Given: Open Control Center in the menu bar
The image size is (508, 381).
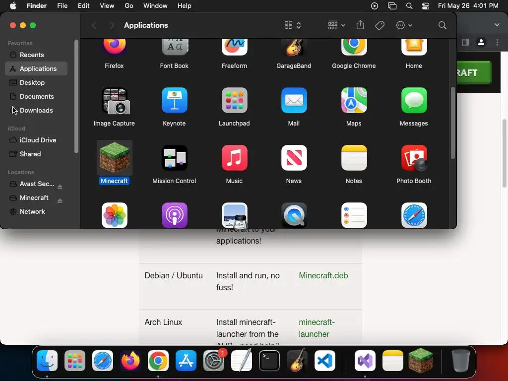Looking at the screenshot, I should click(426, 6).
